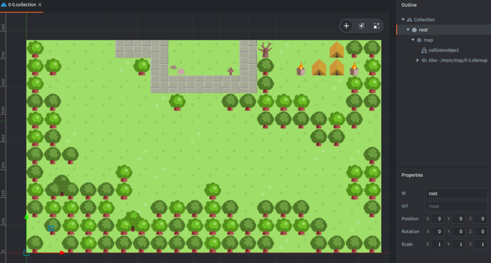The image size is (491, 263).
Task: Select the root object in Outline
Action: (423, 30)
